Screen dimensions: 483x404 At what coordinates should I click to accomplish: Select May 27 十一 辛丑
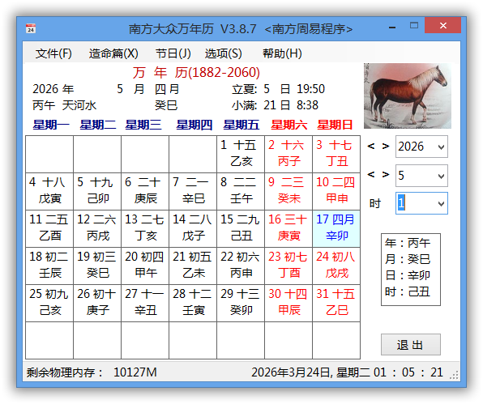click(x=145, y=303)
